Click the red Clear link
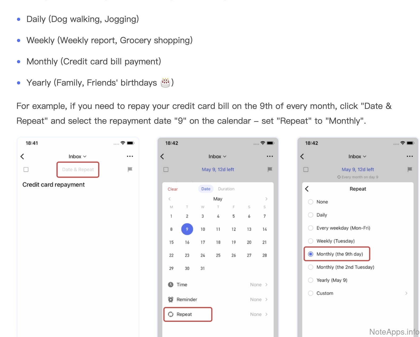The height and width of the screenshot is (337, 420). point(173,189)
